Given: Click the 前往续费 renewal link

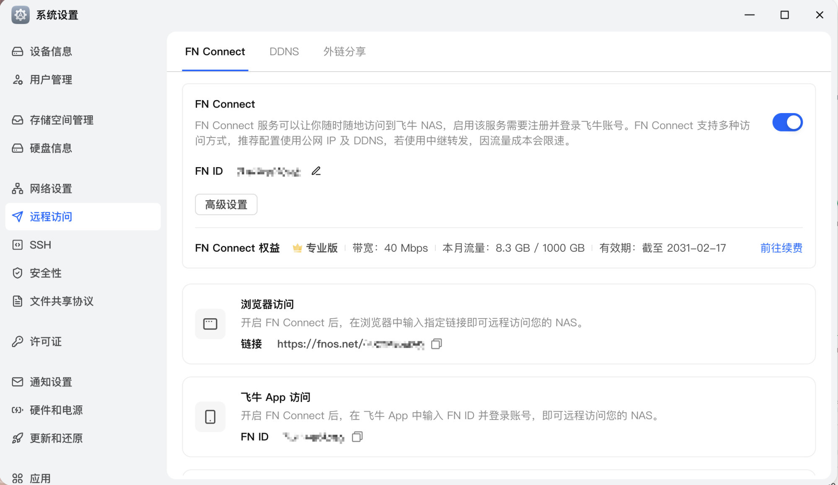Looking at the screenshot, I should [x=781, y=248].
